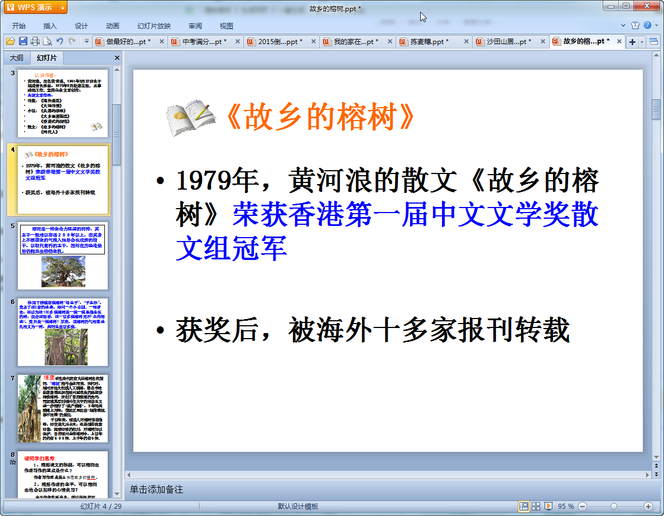This screenshot has width=664, height=516.
Task: Open the 插入 ribbon tab
Action: [50, 26]
